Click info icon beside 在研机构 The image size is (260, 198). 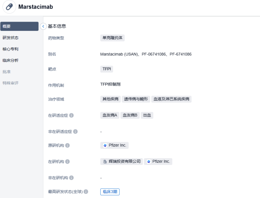(67, 162)
